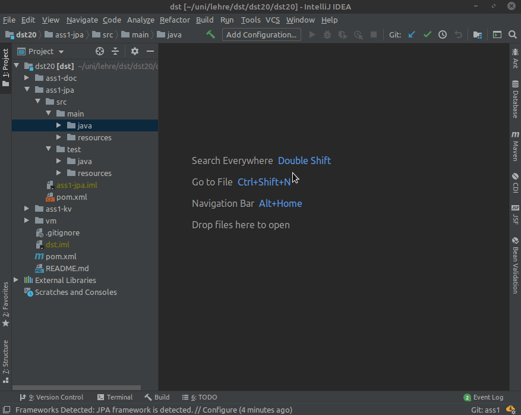The image size is (521, 415).
Task: Open Git Show History clock icon
Action: coord(443,34)
